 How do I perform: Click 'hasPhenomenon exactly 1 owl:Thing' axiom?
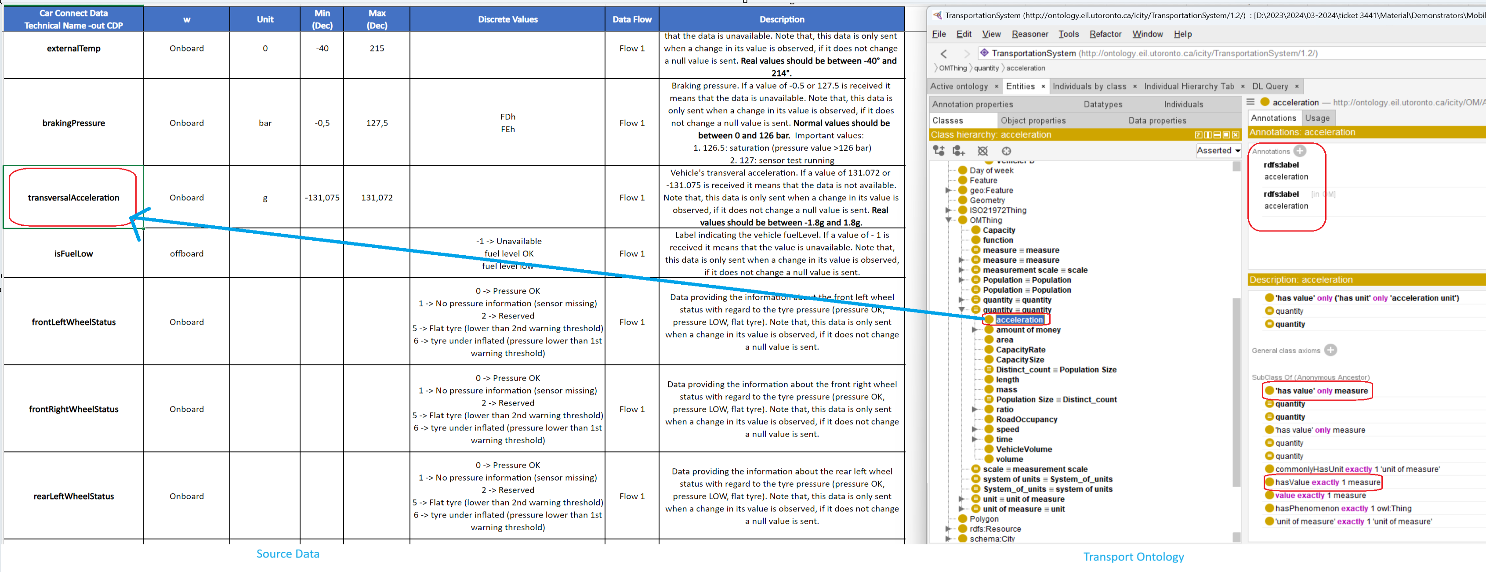tap(1343, 508)
